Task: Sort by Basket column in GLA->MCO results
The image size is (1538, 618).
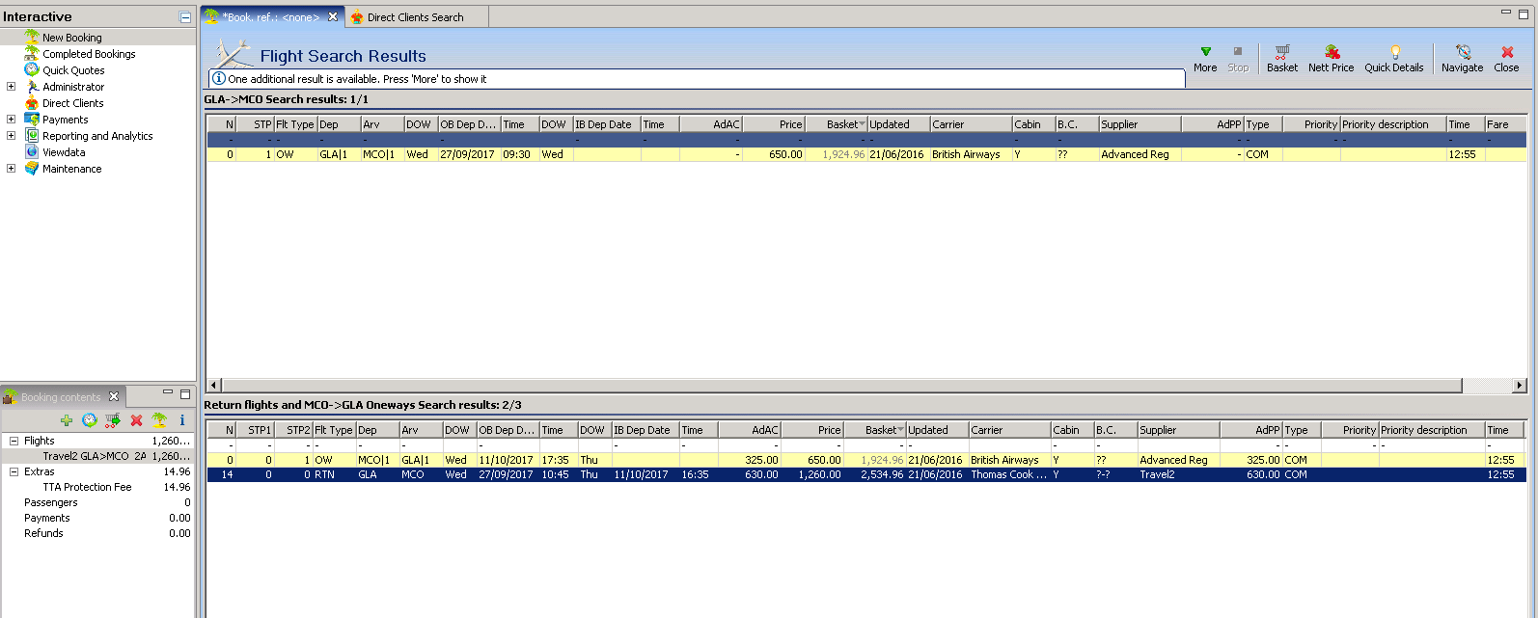Action: pyautogui.click(x=837, y=124)
